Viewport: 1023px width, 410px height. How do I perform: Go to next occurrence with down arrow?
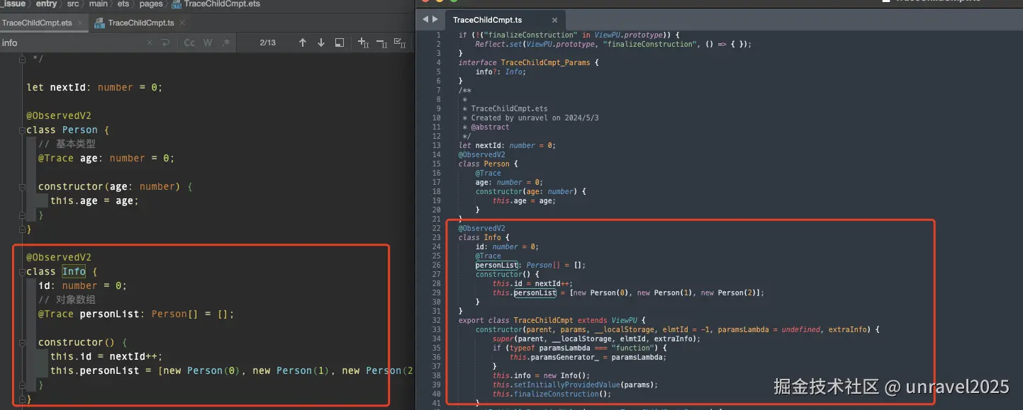point(320,43)
